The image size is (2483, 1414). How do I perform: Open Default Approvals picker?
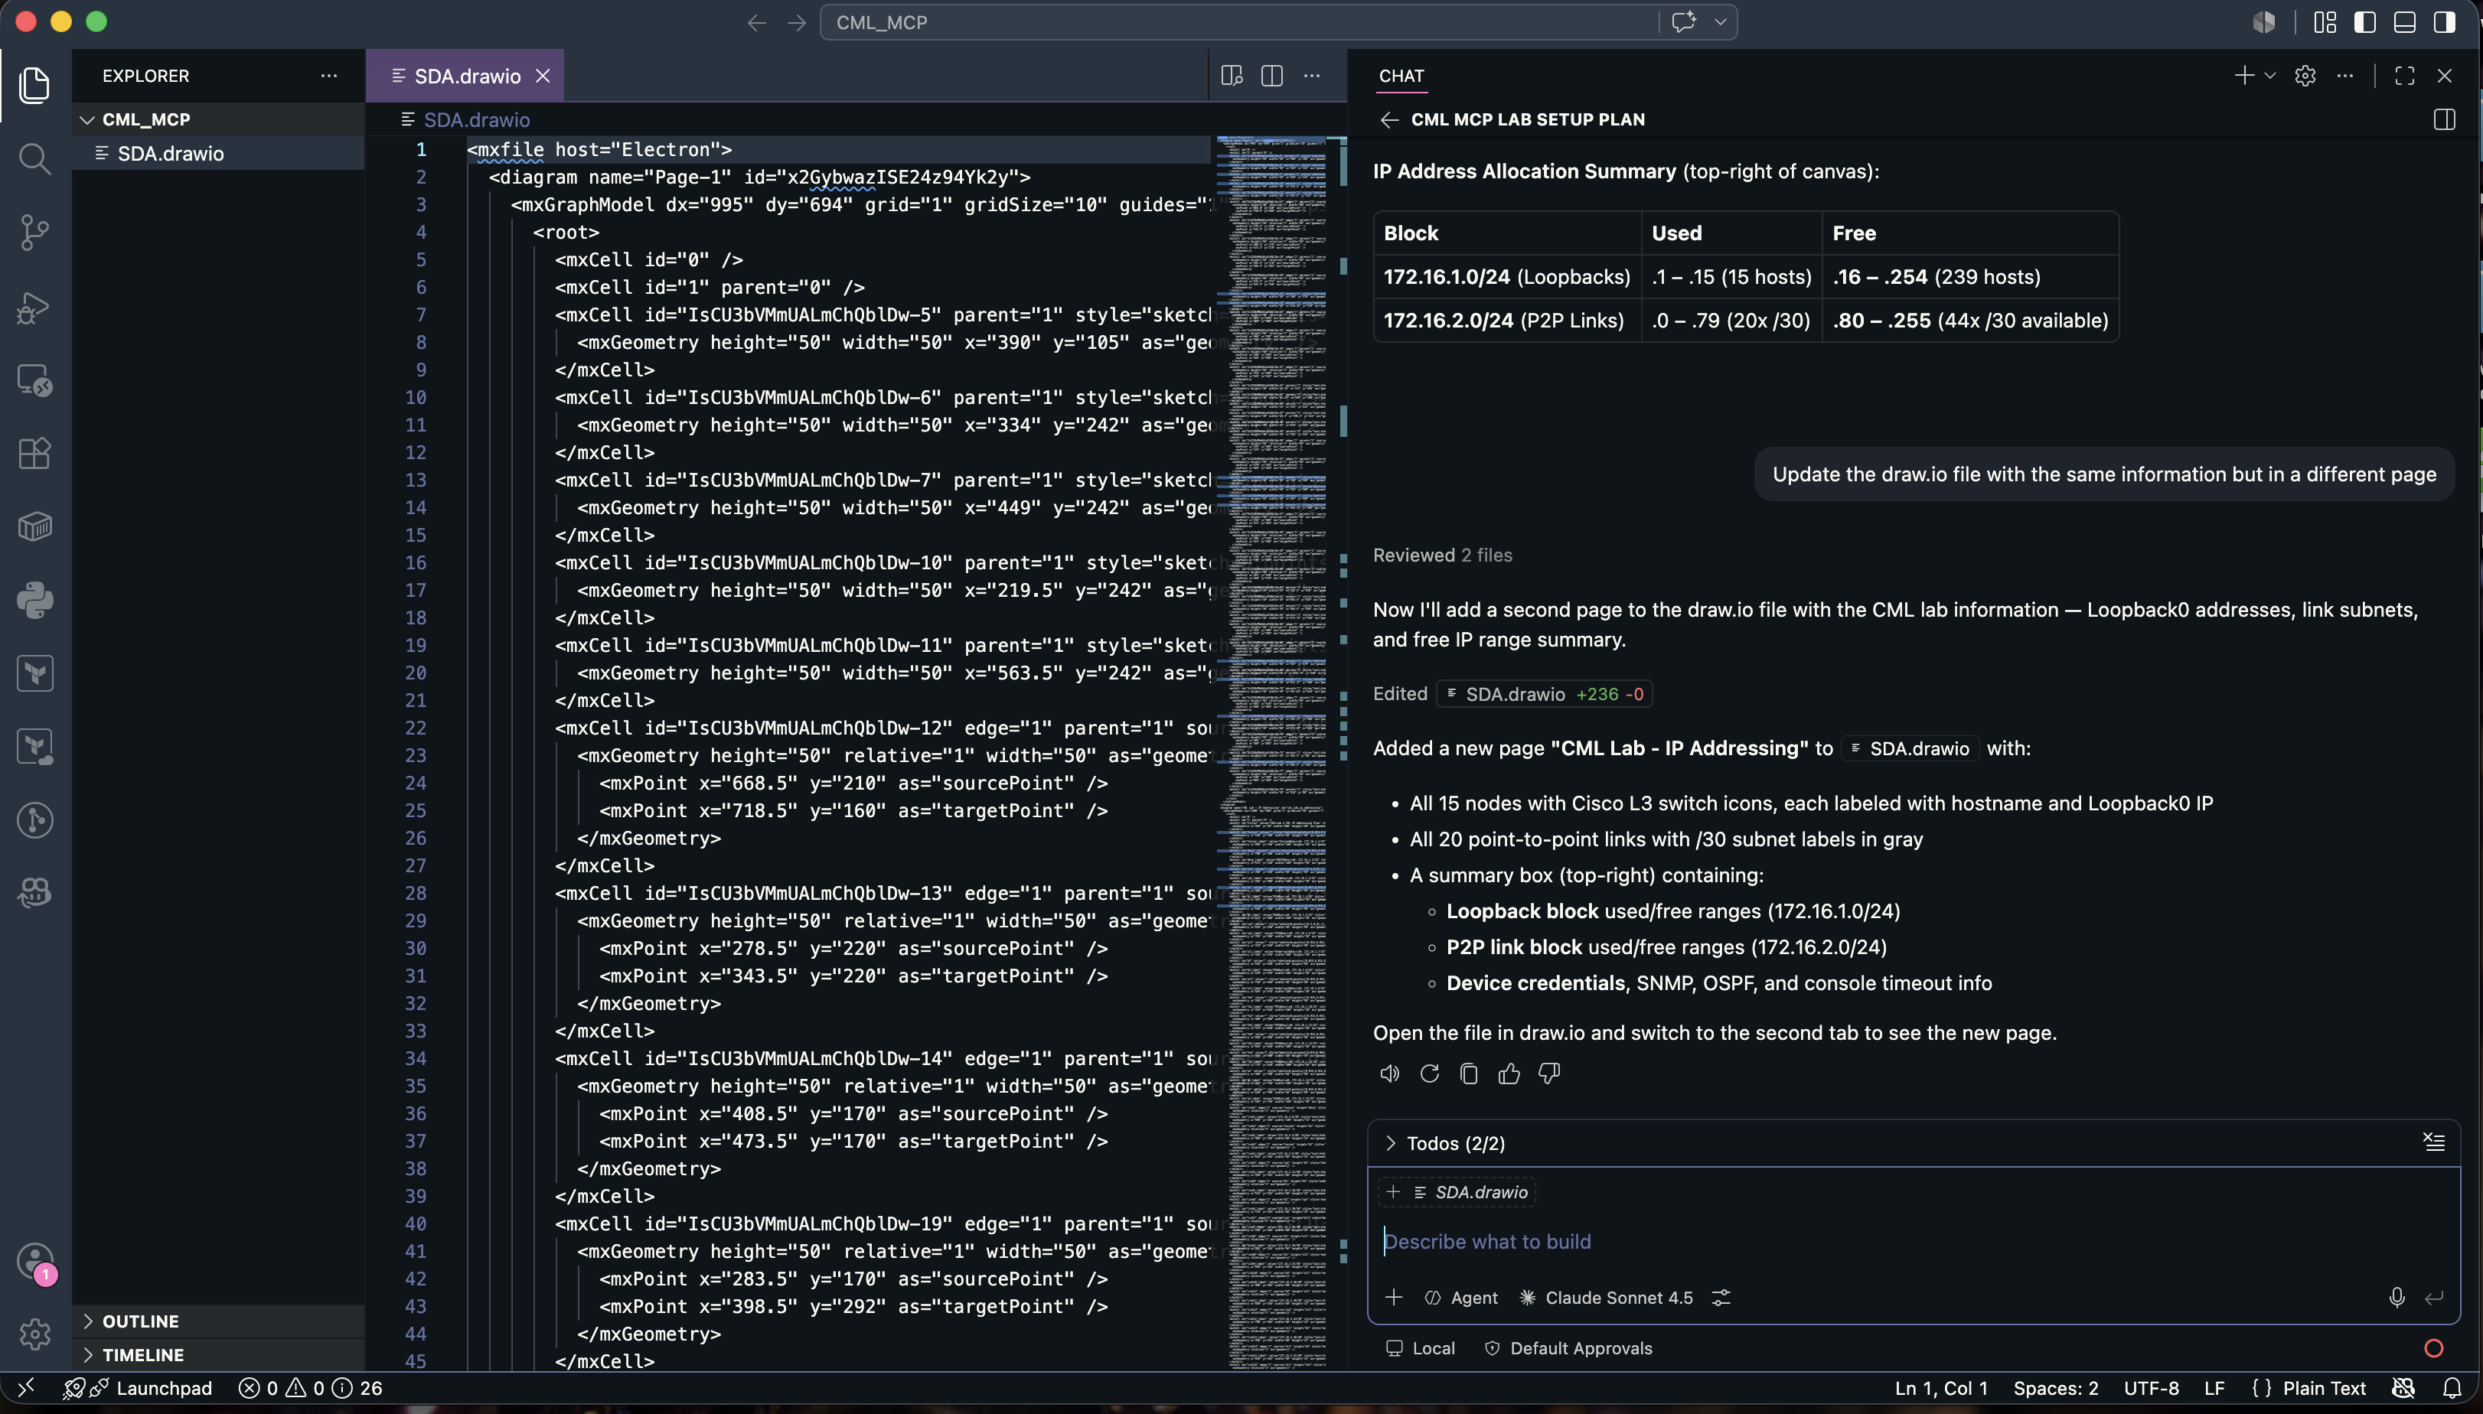(1569, 1348)
